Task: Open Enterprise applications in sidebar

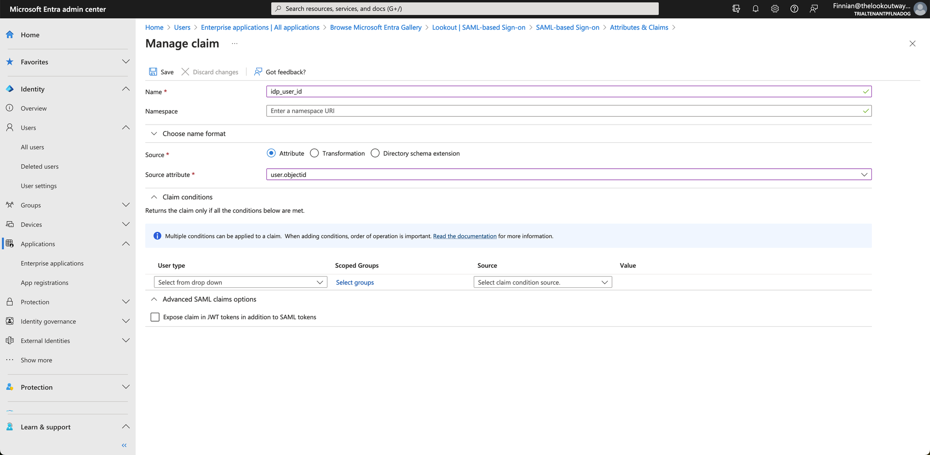Action: point(52,263)
